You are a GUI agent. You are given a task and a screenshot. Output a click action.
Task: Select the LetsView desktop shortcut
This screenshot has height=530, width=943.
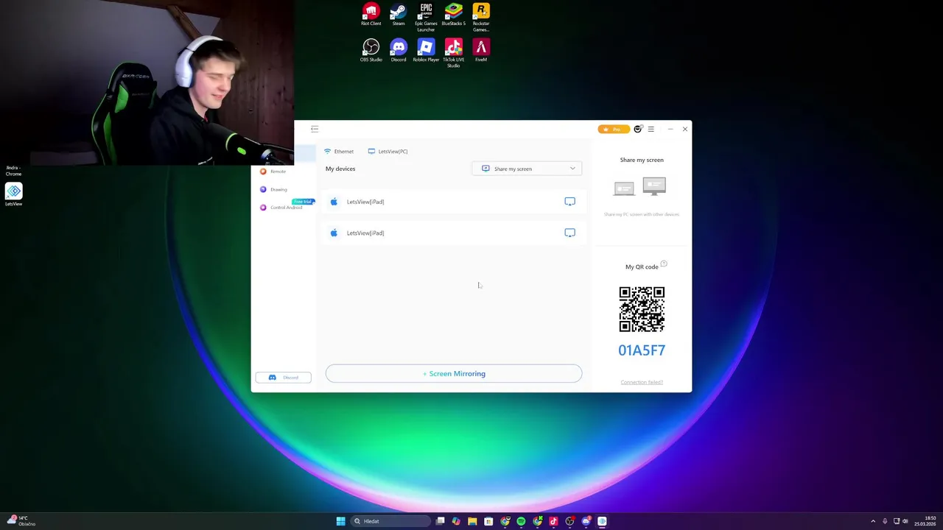coord(13,194)
